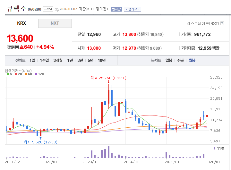
Task: Switch candle chart to 주봉
Action: [x=180, y=60]
